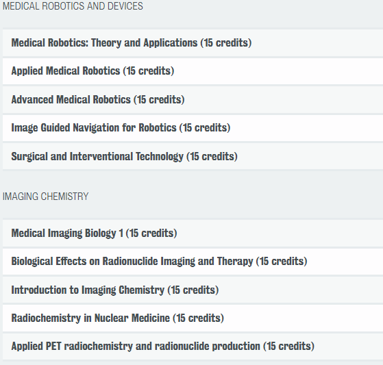Screen dimensions: 383x365
Task: Expand Surgical and Interventional Technology module
Action: [193, 156]
